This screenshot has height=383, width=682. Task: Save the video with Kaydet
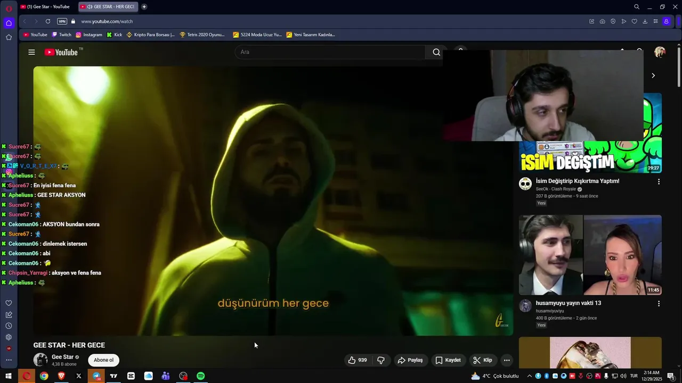pyautogui.click(x=448, y=360)
